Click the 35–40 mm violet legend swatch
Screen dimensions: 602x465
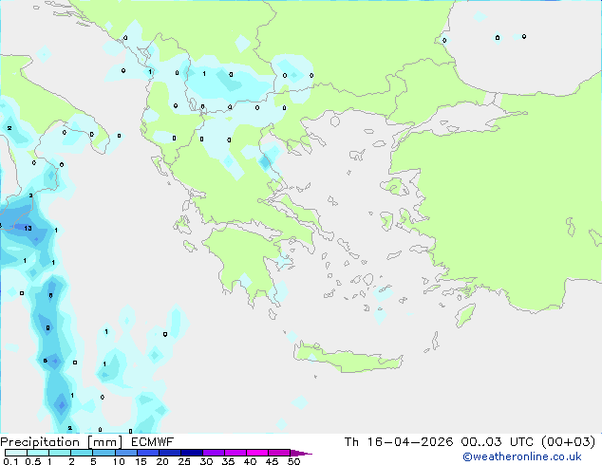pyautogui.click(x=235, y=453)
